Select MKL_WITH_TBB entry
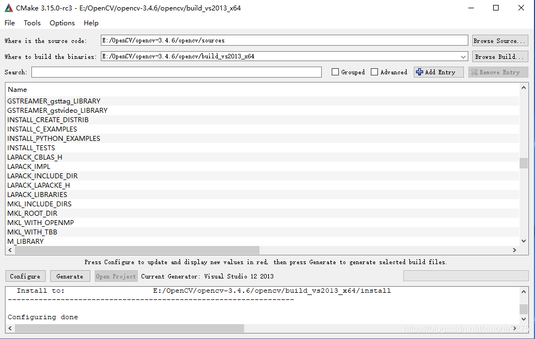Screen dimensions: 535x339 coord(263,232)
